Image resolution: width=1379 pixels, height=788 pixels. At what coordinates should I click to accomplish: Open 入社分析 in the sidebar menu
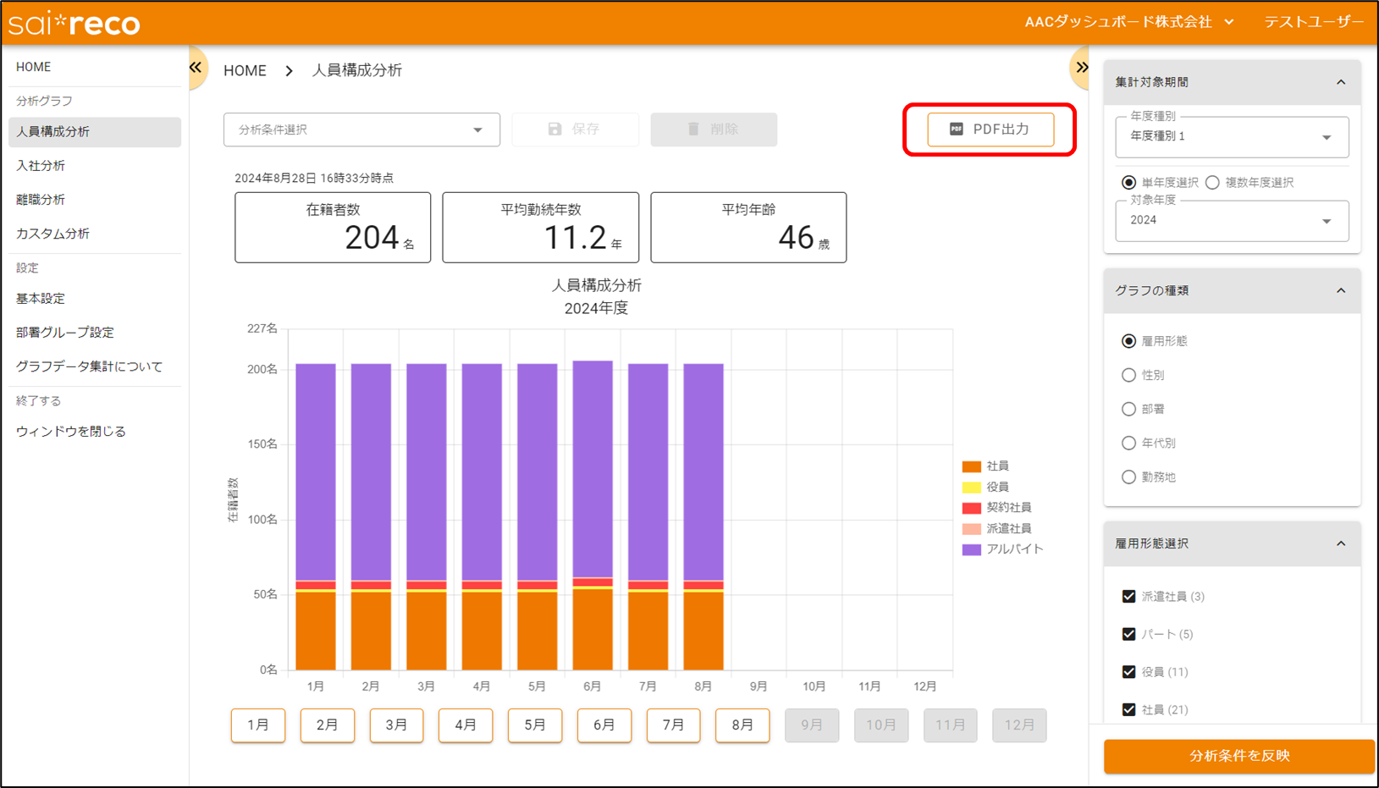[41, 166]
